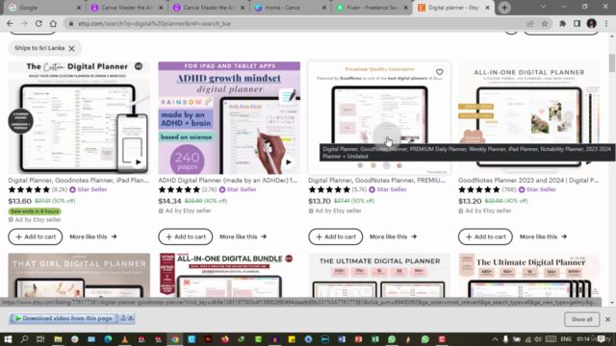Add the $14.34 ADHD planner to cart
The image size is (616, 346).
186,237
